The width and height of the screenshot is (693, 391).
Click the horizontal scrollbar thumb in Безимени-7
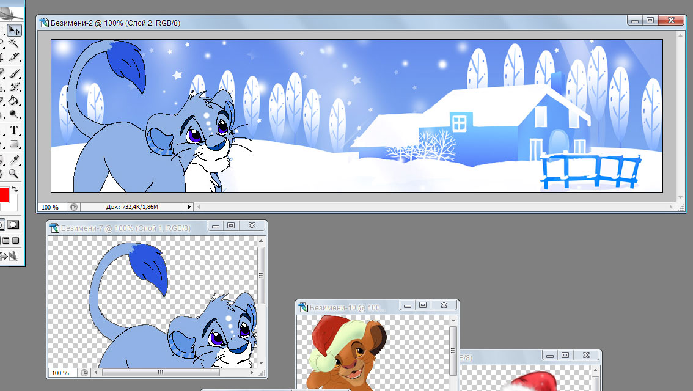point(161,373)
